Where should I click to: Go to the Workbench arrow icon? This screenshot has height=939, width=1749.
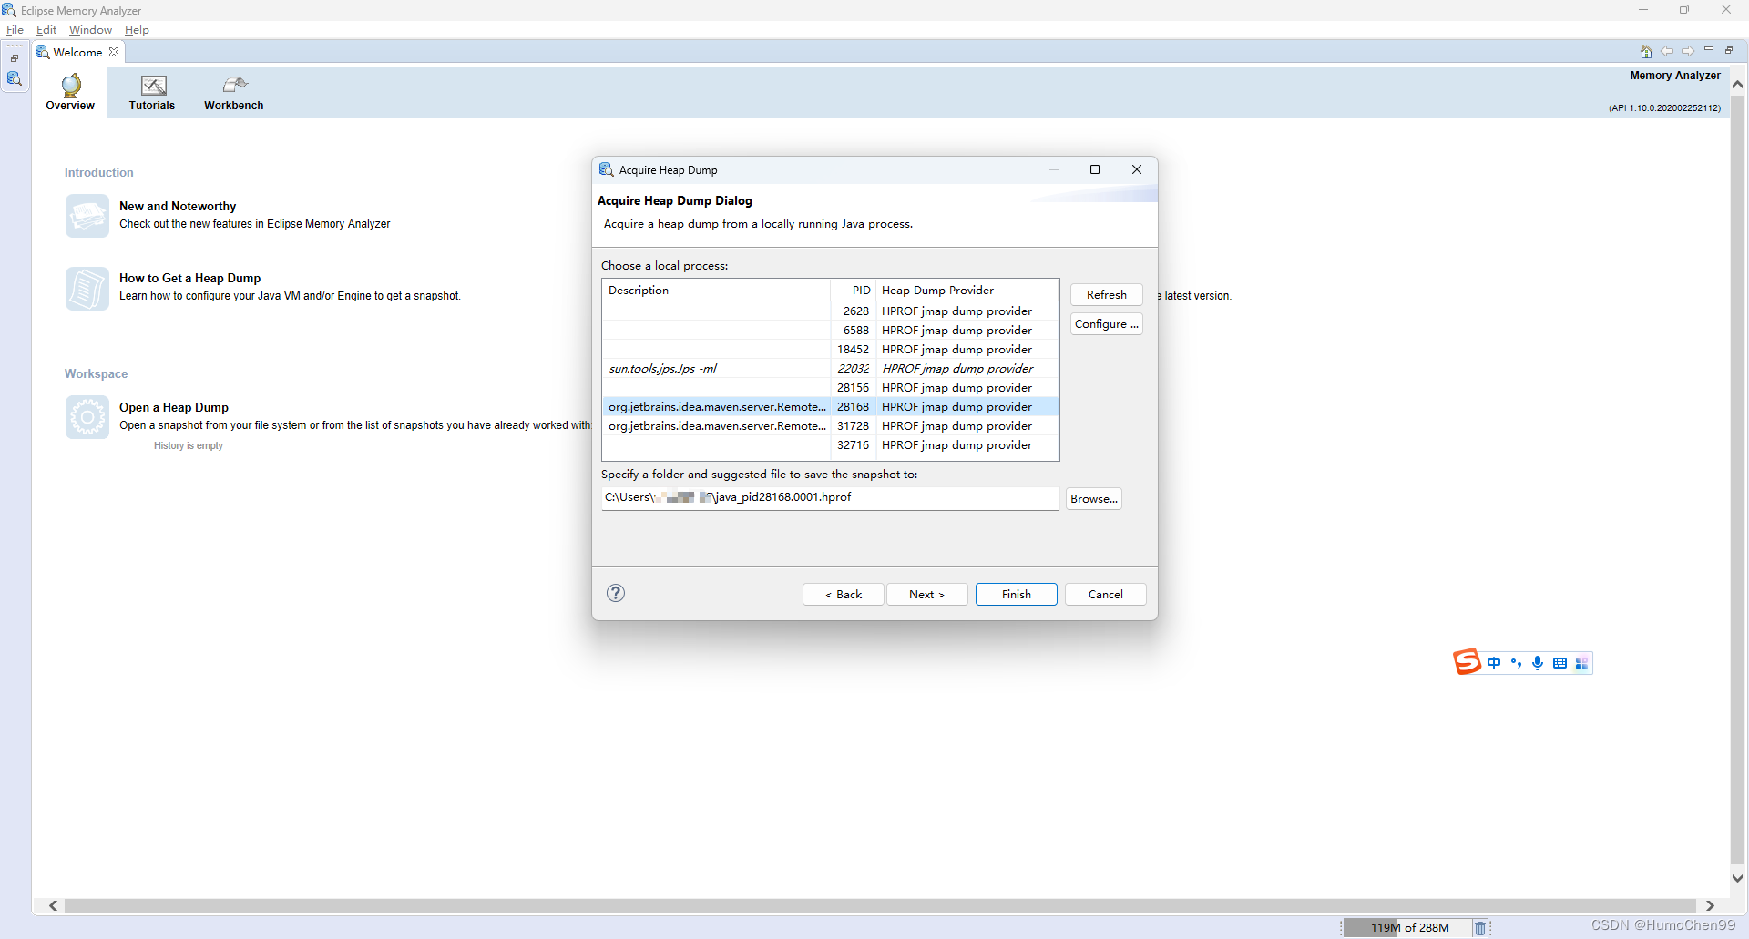pos(235,86)
